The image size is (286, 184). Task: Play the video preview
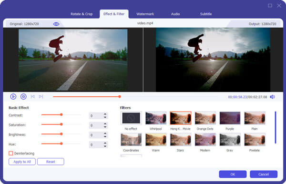point(13,96)
